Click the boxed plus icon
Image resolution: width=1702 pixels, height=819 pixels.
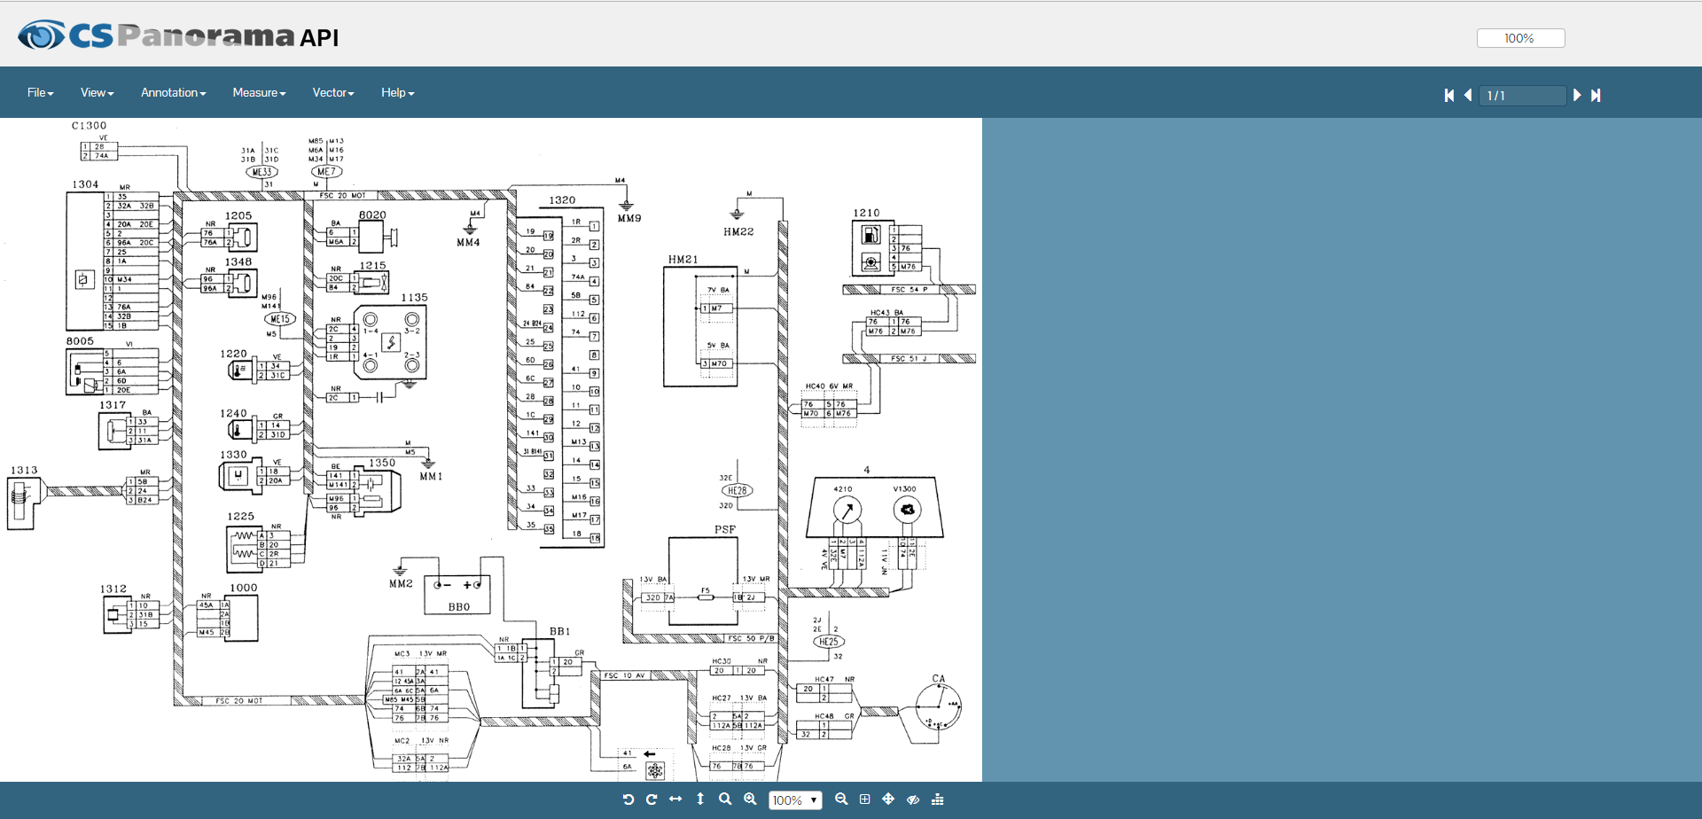(865, 799)
